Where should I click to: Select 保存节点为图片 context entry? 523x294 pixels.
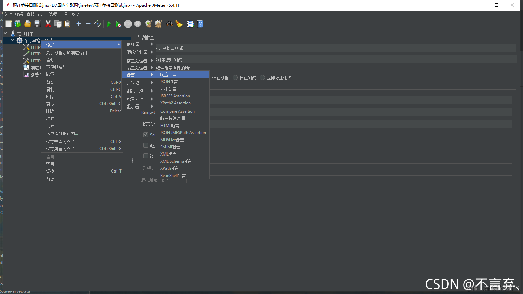coord(82,142)
